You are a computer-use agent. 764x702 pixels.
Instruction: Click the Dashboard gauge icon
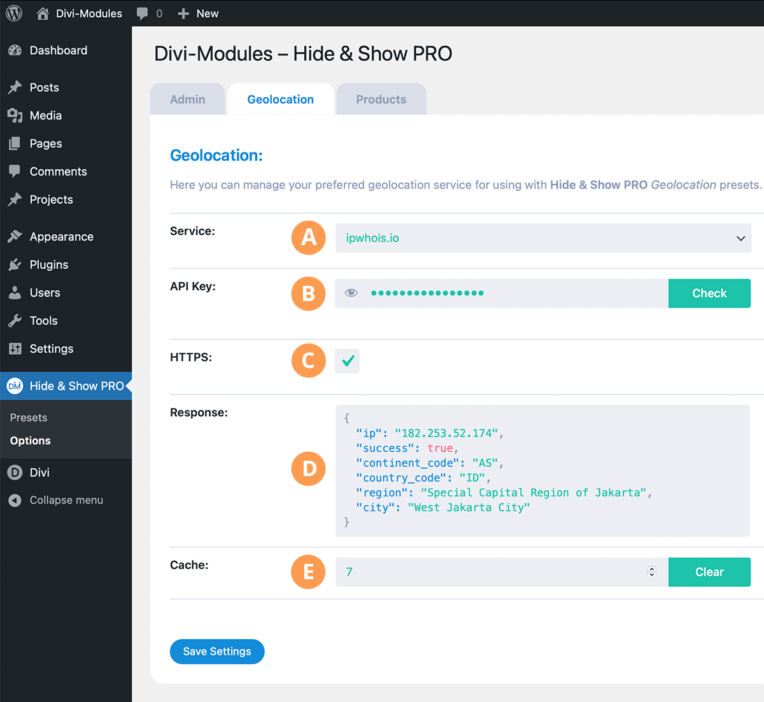[15, 50]
